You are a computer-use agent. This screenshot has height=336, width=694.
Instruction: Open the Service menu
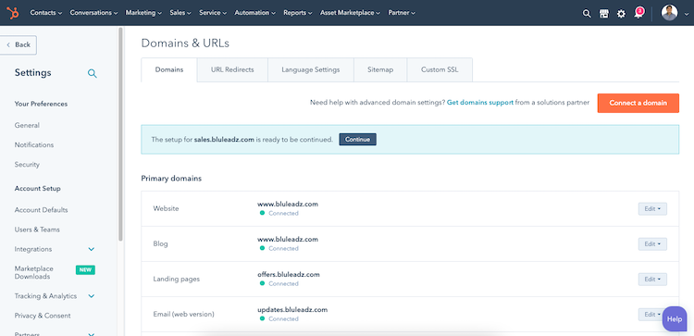point(213,13)
